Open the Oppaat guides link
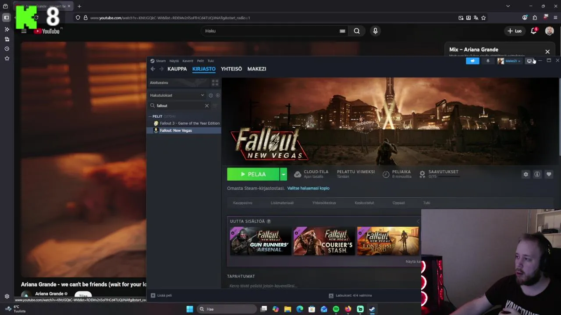 [398, 203]
